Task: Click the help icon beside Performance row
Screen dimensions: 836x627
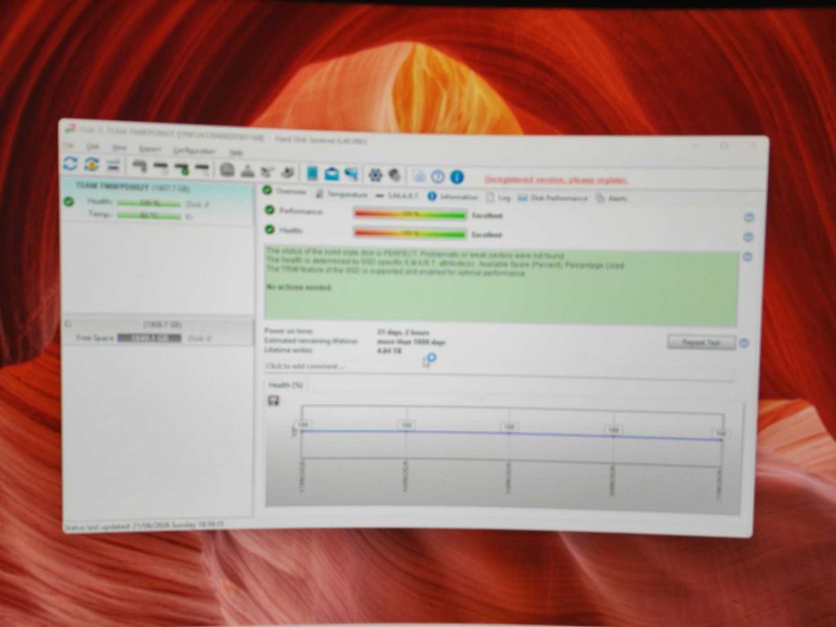Action: pyautogui.click(x=748, y=218)
